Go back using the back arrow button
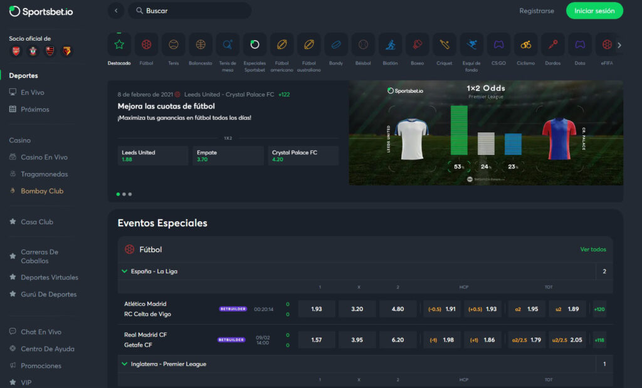The image size is (642, 388). pyautogui.click(x=116, y=11)
